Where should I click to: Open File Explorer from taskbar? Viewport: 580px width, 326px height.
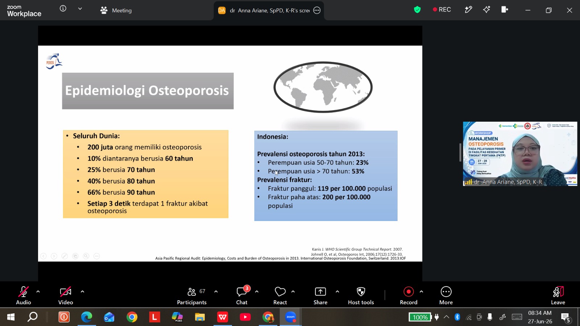click(200, 317)
